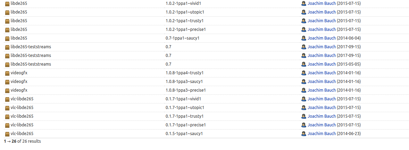Viewport: 409px width, 150px height.
Task: Open Joachim Bauch link in libde265 precise1 row
Action: (x=322, y=30)
